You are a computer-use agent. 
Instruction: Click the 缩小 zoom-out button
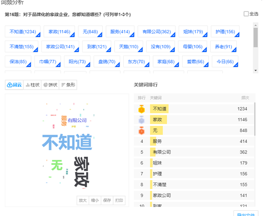[95, 200]
